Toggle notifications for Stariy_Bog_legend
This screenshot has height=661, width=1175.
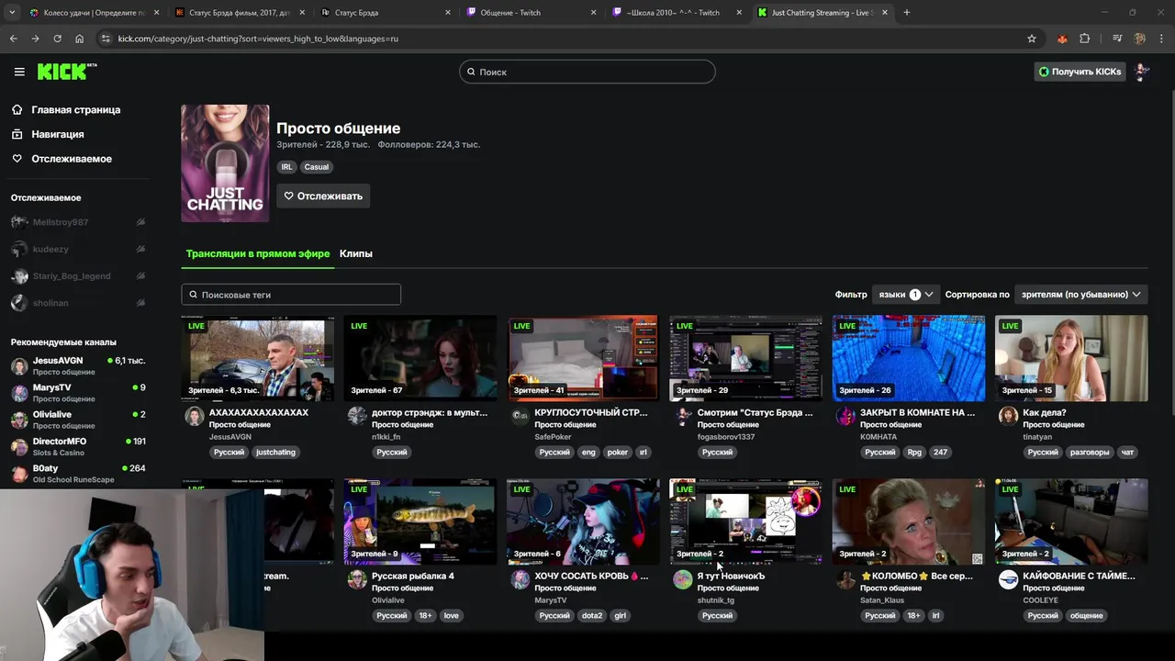tap(140, 275)
